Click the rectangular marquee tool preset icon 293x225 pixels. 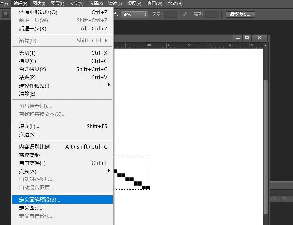click(x=5, y=14)
